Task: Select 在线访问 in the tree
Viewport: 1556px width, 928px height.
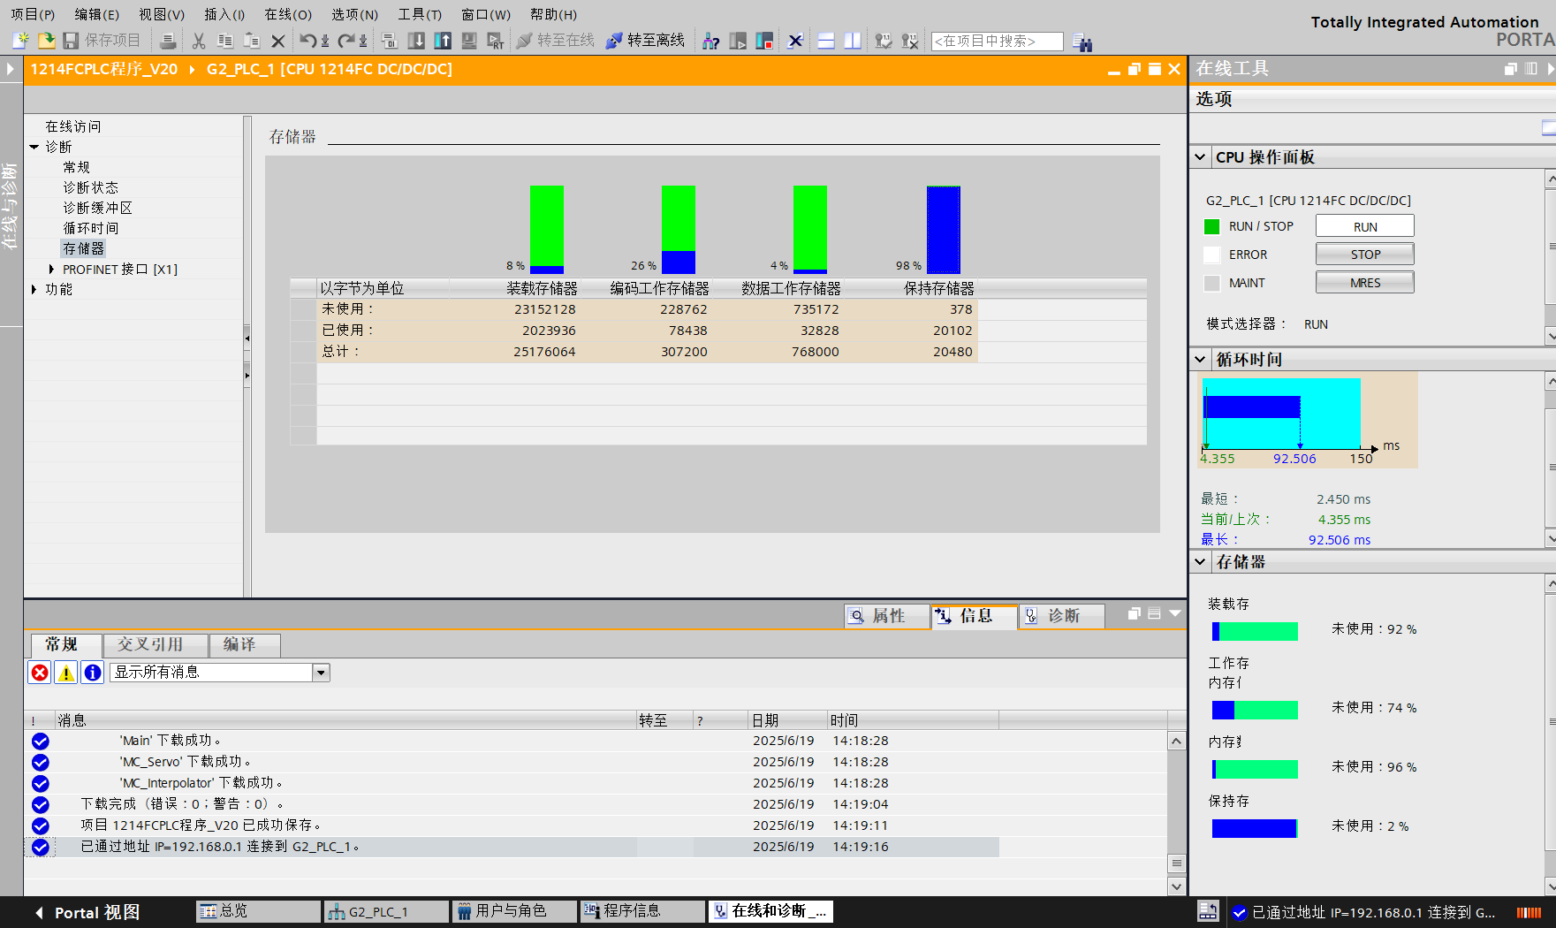Action: pyautogui.click(x=73, y=126)
